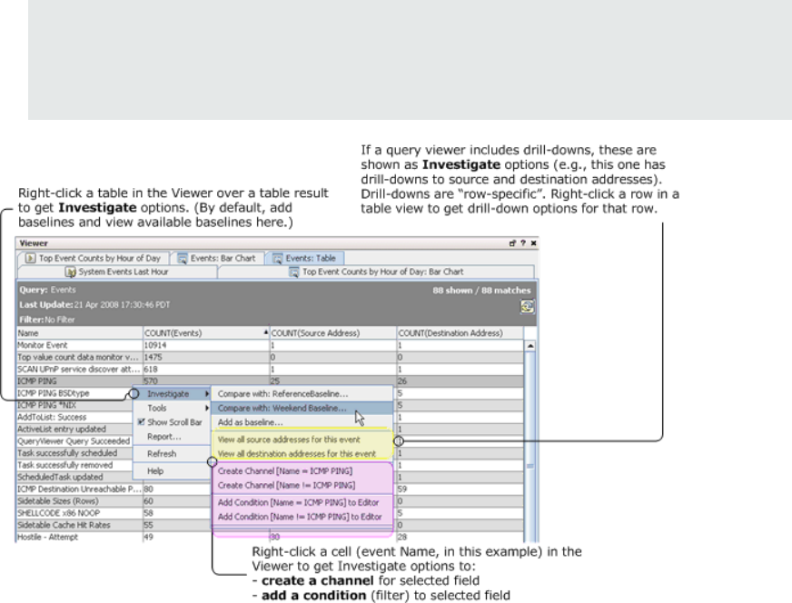Open Top Event Counts by Hour of Day: Bar Chart tab
The height and width of the screenshot is (603, 792).
[x=376, y=272]
